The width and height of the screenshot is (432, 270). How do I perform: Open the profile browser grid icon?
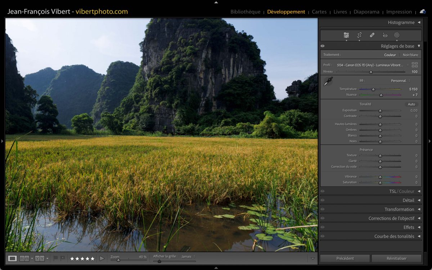click(415, 65)
